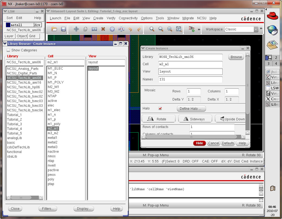Enable the Show Categories checkbox

[8, 50]
